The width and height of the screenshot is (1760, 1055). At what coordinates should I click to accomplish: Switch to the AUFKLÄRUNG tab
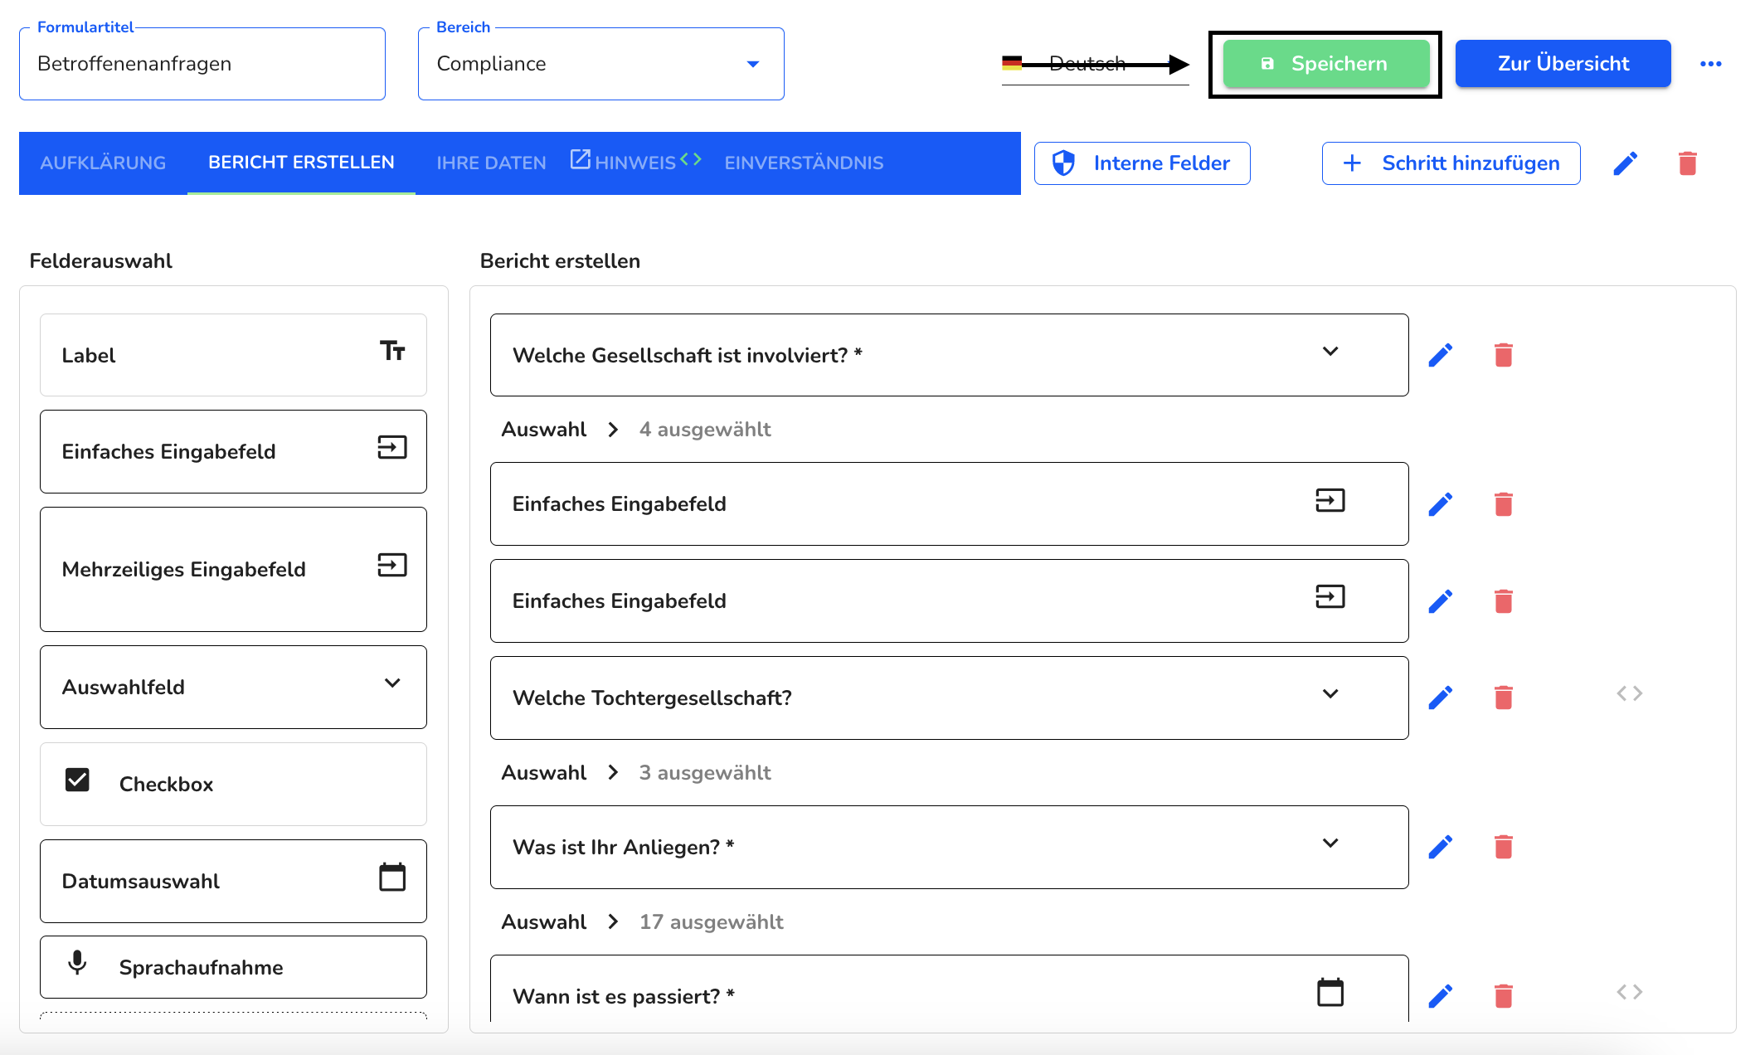(103, 162)
